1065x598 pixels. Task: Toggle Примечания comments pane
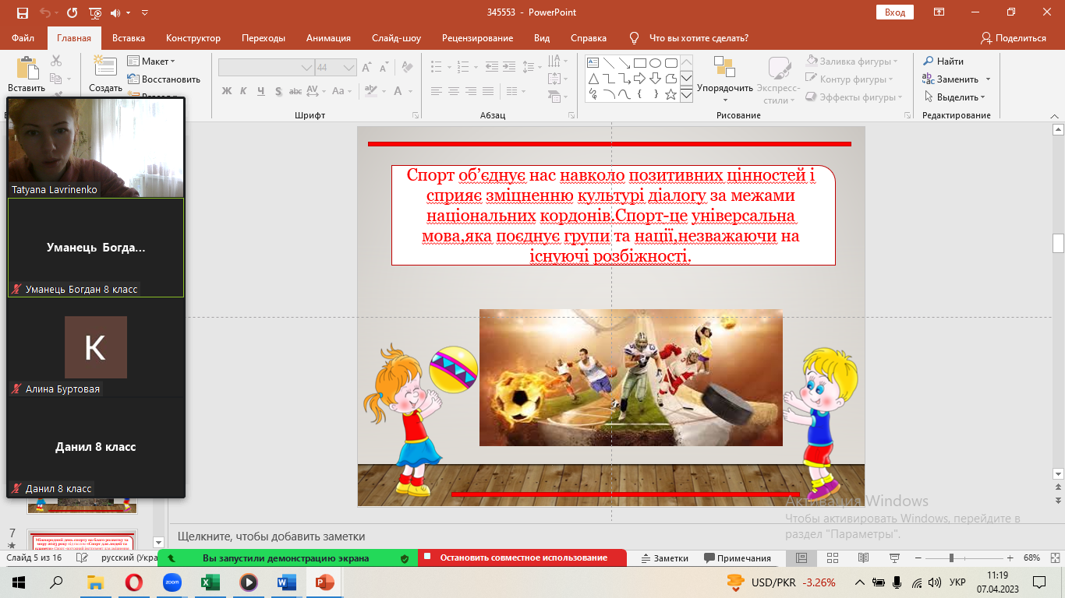[x=737, y=558]
